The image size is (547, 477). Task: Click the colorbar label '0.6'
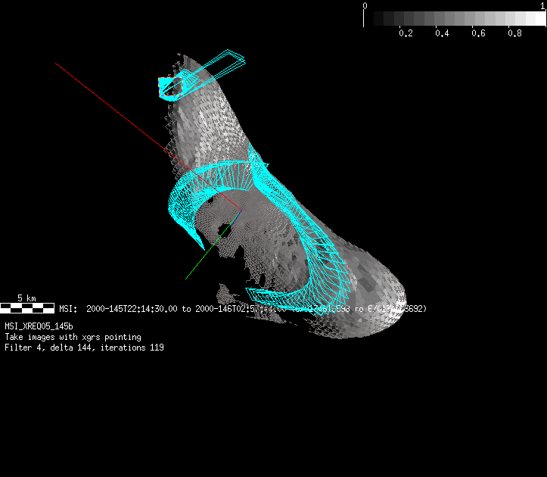pos(478,33)
